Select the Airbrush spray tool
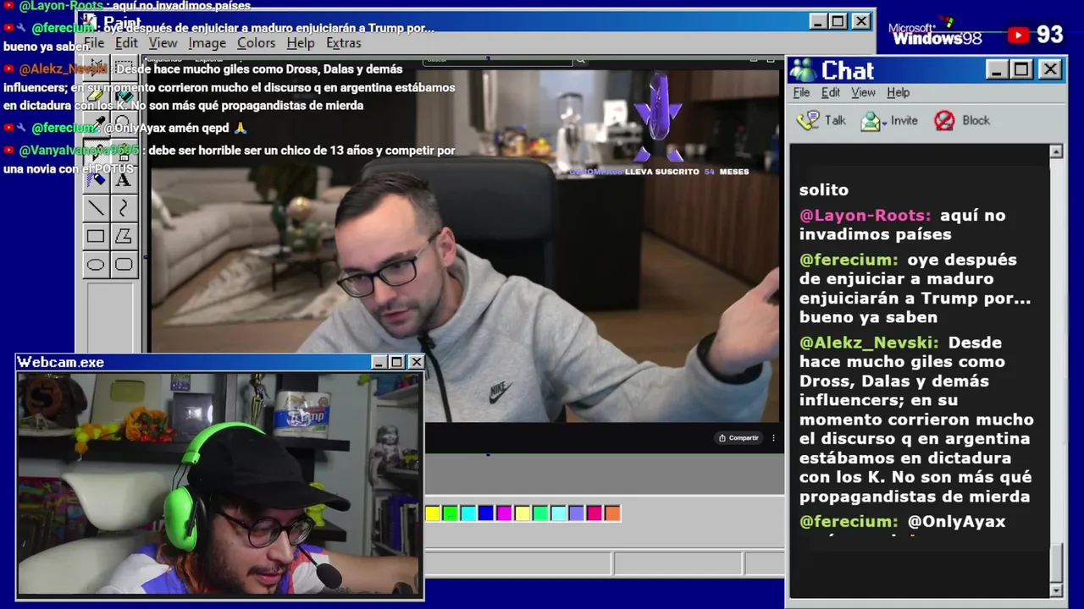Viewport: 1084px width, 609px height. coord(96,179)
